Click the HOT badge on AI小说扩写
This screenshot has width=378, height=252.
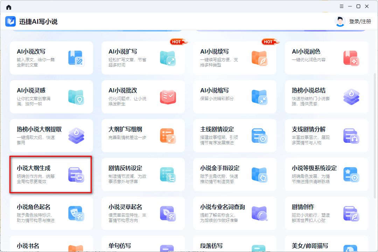point(178,42)
